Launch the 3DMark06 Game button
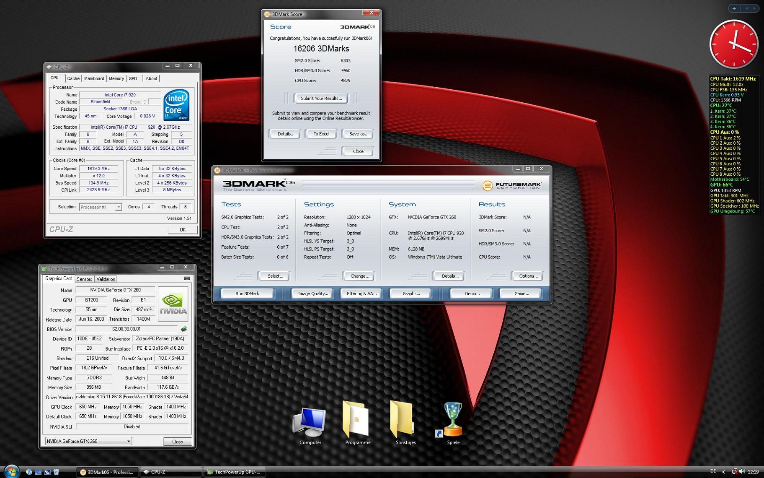This screenshot has width=764, height=478. [x=521, y=294]
